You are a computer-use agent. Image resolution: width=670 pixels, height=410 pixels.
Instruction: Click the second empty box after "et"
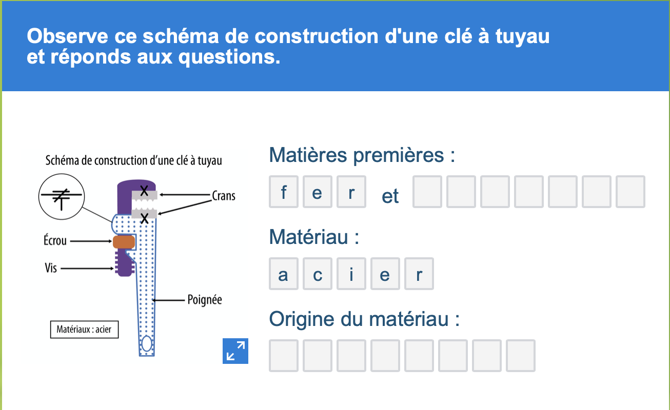461,192
